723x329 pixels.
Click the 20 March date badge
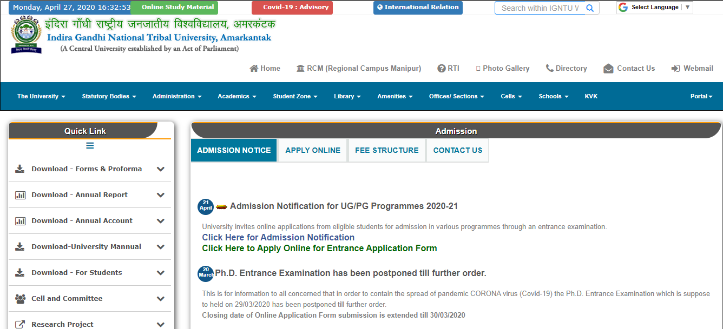click(x=206, y=273)
